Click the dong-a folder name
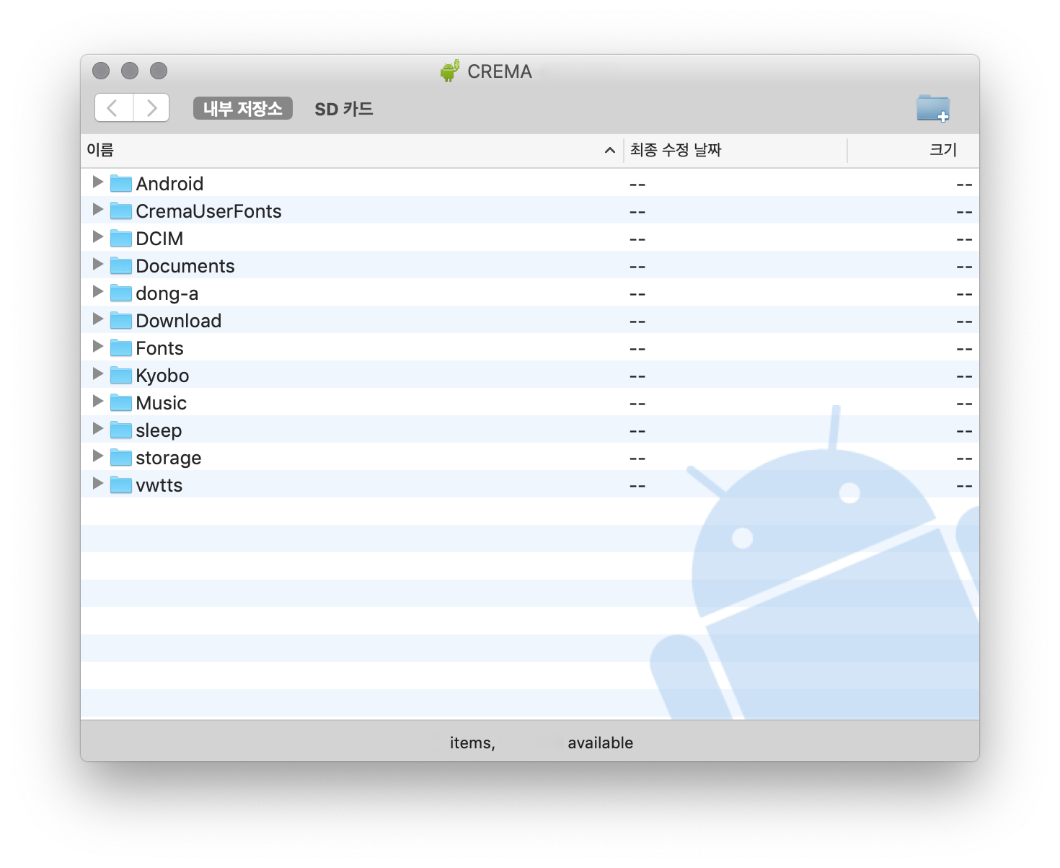Screen dimensions: 1060x868 point(167,293)
